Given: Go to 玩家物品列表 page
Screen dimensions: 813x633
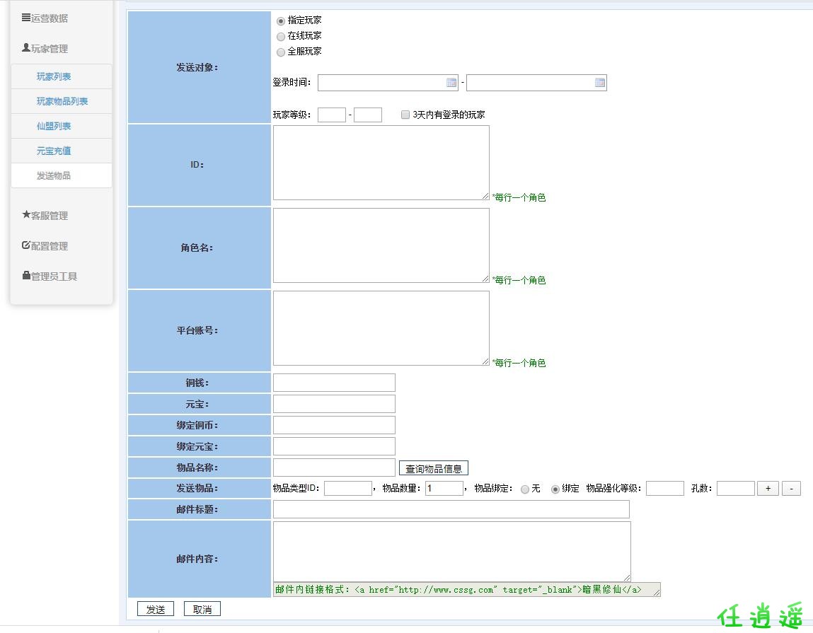Looking at the screenshot, I should click(x=62, y=101).
